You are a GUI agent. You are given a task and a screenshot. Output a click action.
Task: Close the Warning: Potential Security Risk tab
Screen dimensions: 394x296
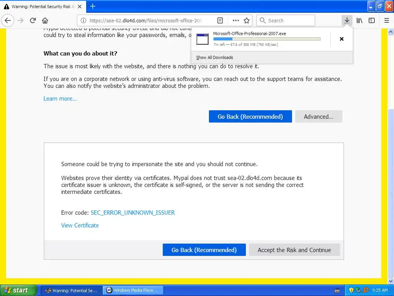coord(80,7)
